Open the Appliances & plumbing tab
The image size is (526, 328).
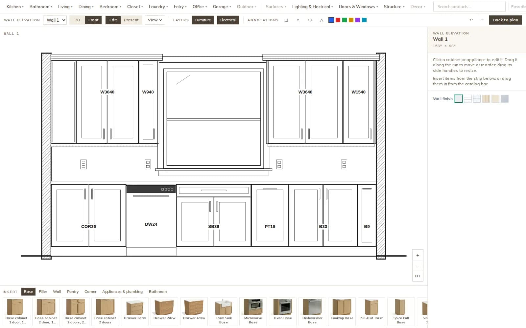coord(122,292)
